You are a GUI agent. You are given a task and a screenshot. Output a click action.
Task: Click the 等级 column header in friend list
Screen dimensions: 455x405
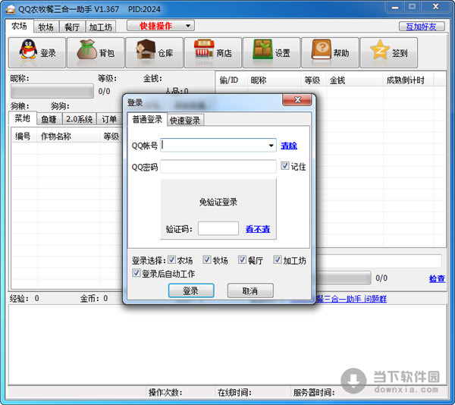313,80
